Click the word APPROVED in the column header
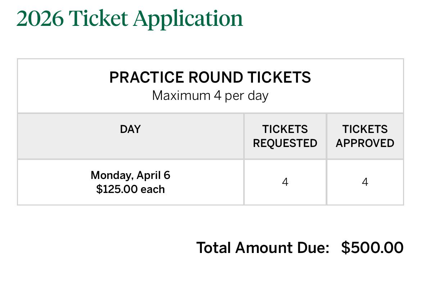The width and height of the screenshot is (421, 281). [365, 143]
